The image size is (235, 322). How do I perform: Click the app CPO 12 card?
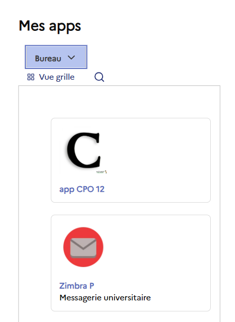coord(131,160)
